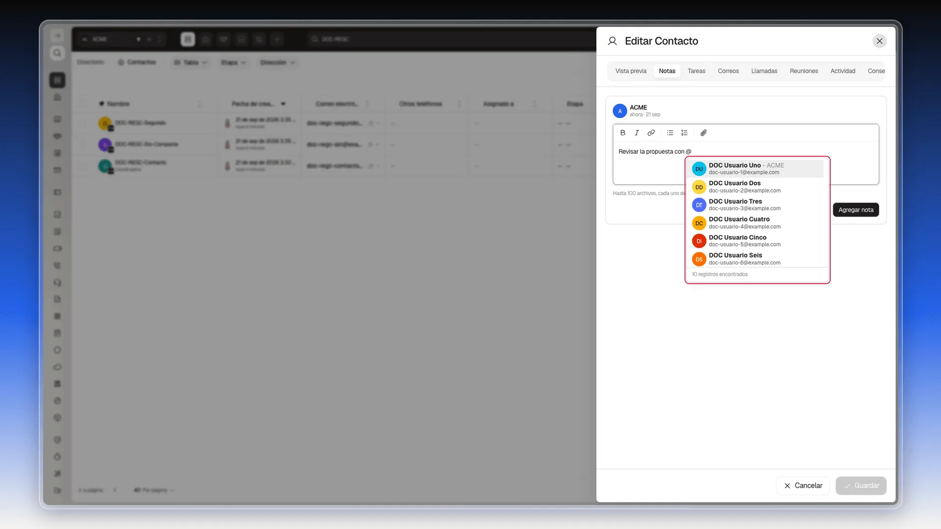Insert bulleted list in note

[670, 133]
